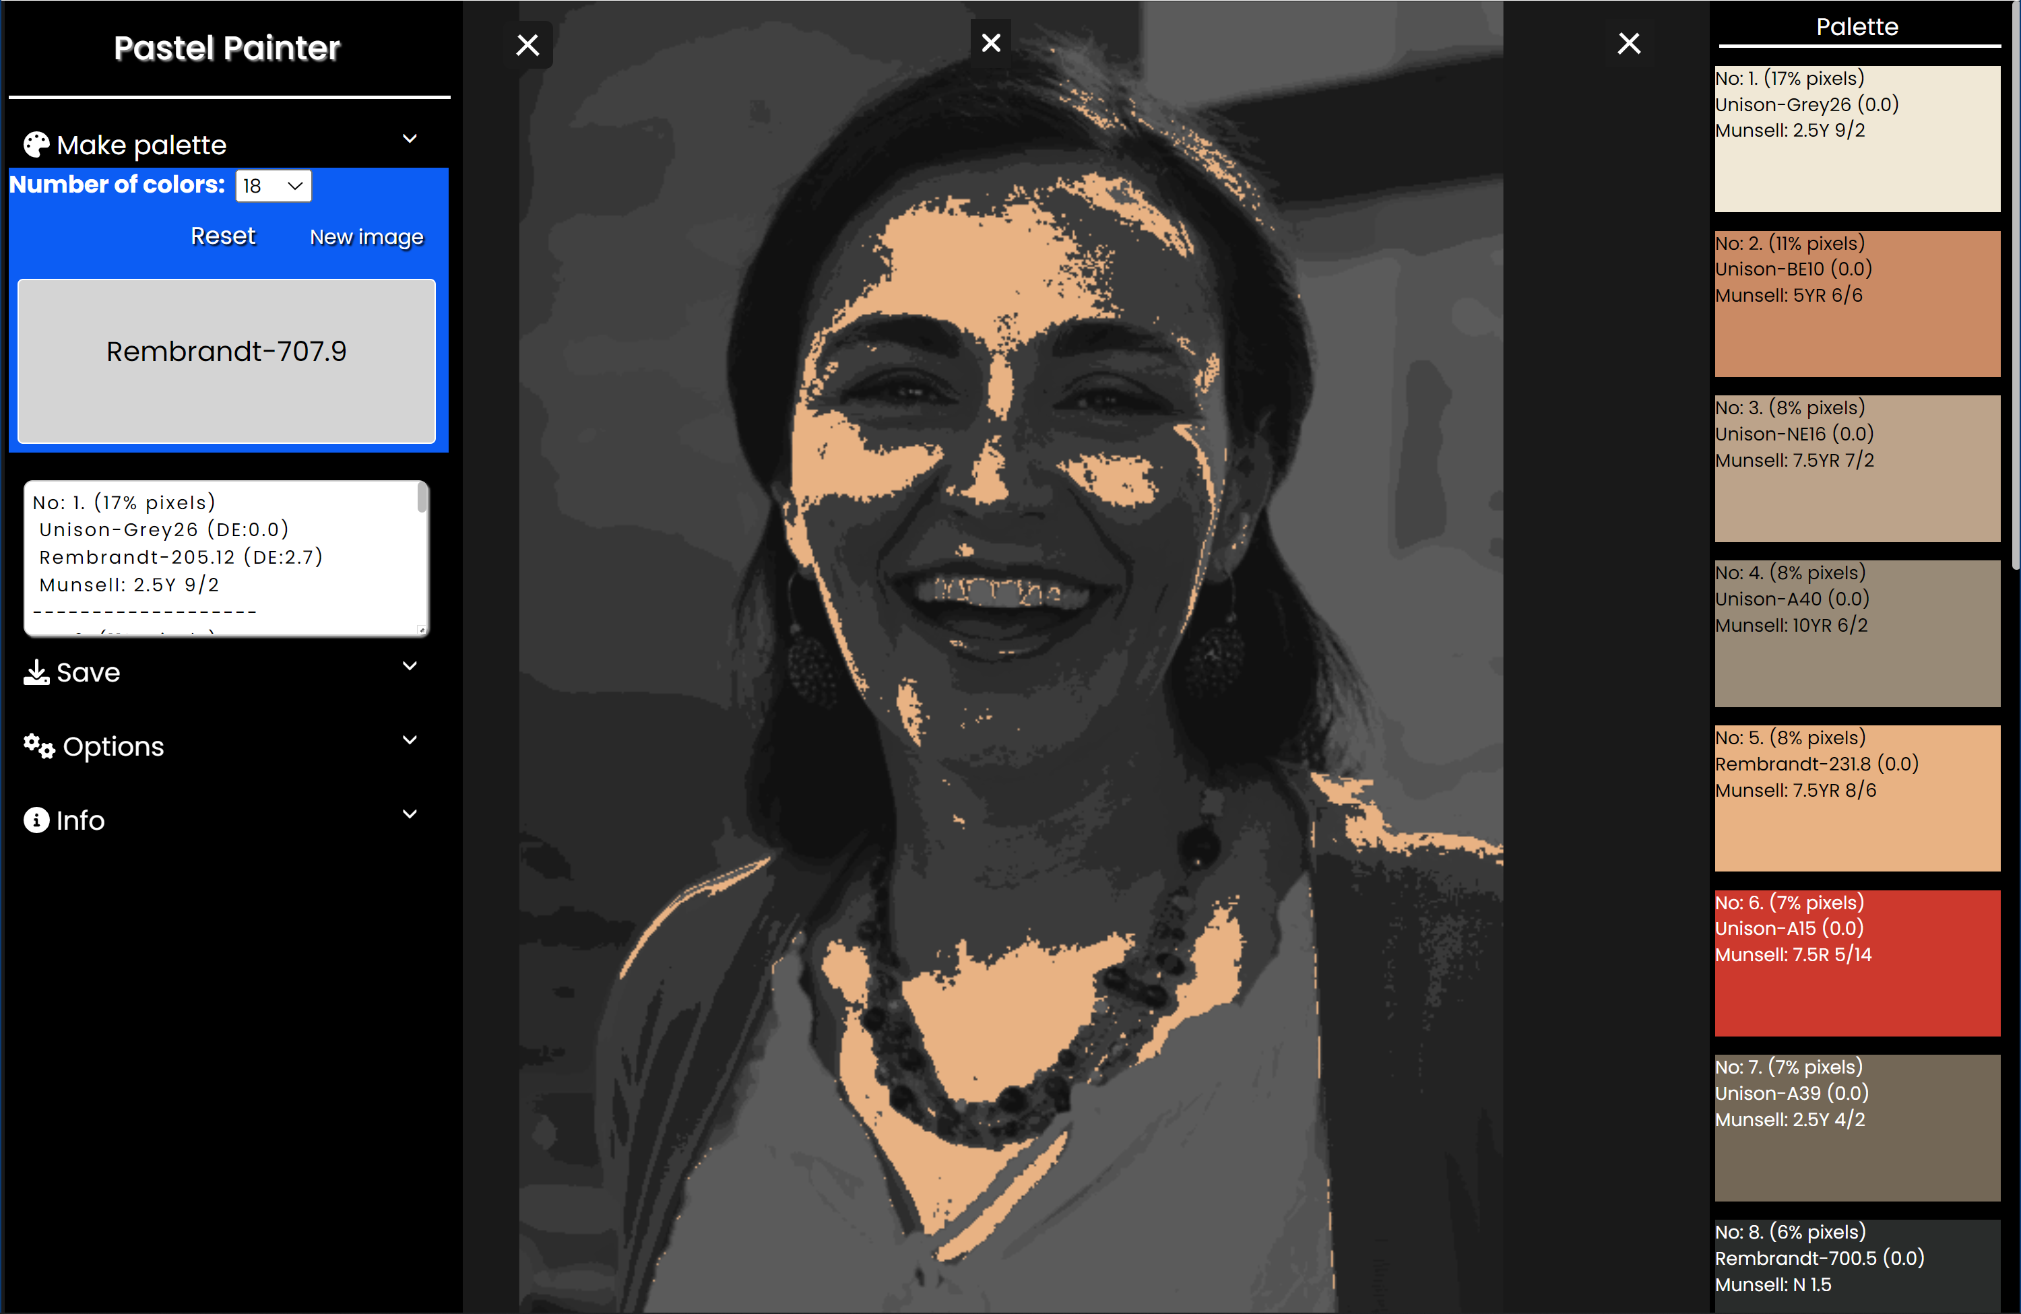Close the left sidebar with X icon
The width and height of the screenshot is (2021, 1314).
click(527, 45)
